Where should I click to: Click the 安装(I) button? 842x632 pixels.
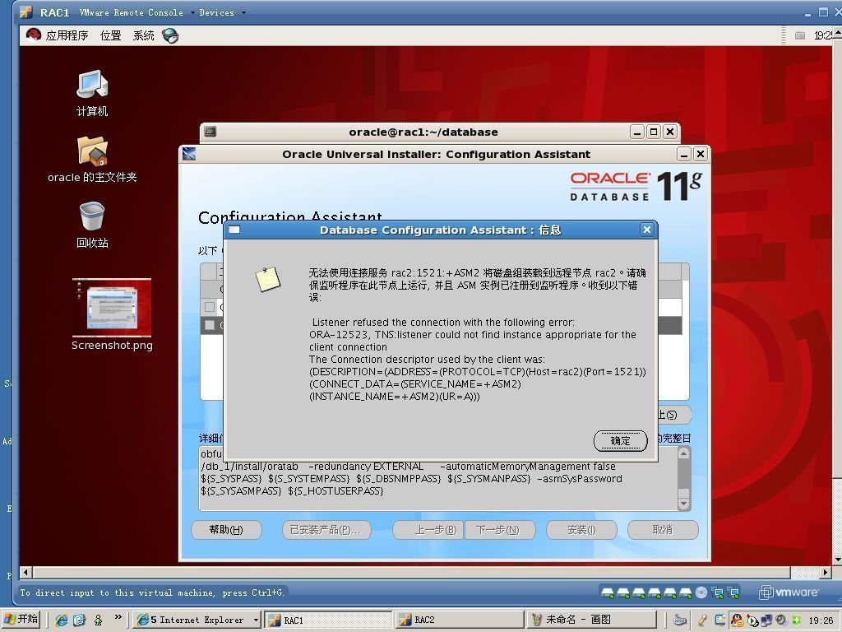coord(581,530)
